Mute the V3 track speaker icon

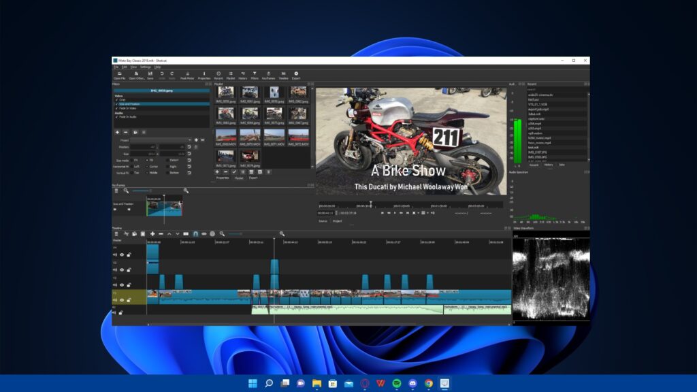pos(115,269)
